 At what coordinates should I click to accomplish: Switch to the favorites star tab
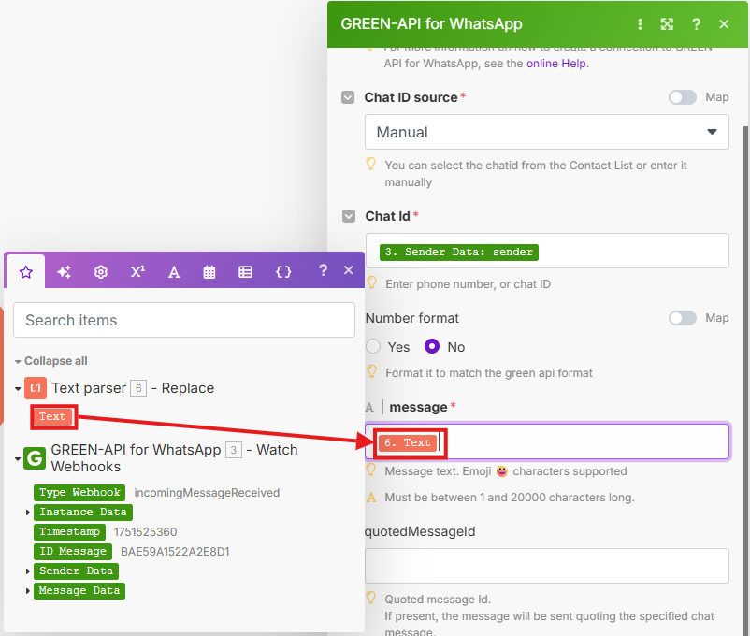[x=25, y=271]
